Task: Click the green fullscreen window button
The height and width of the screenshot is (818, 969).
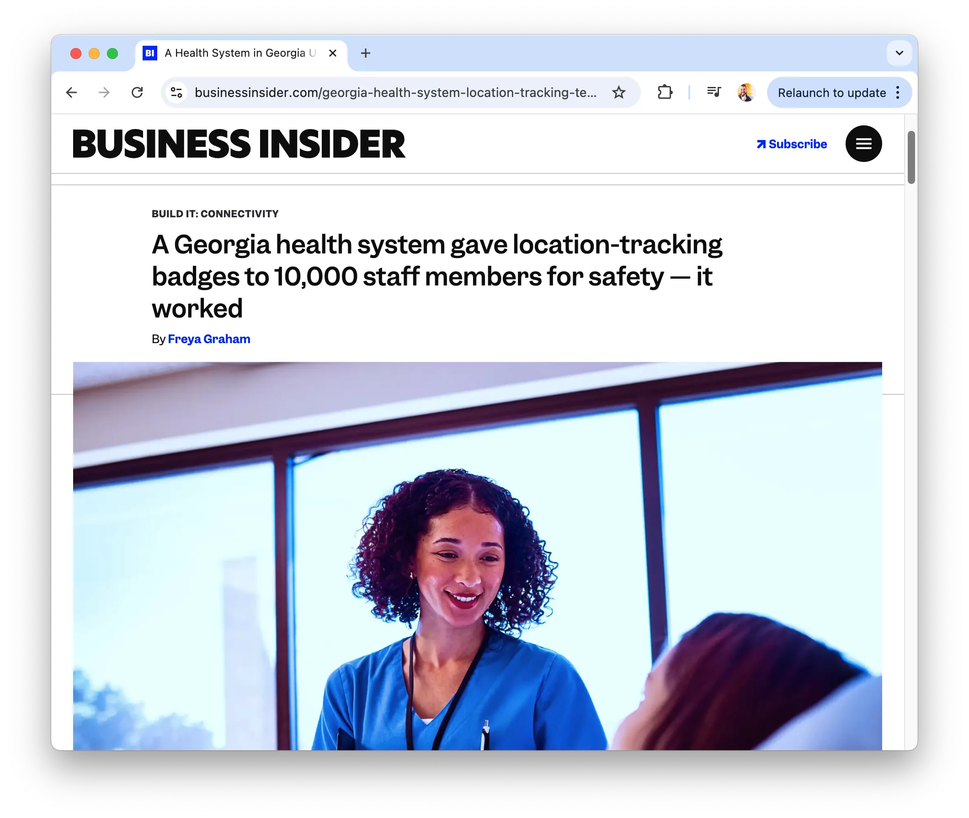Action: click(112, 54)
